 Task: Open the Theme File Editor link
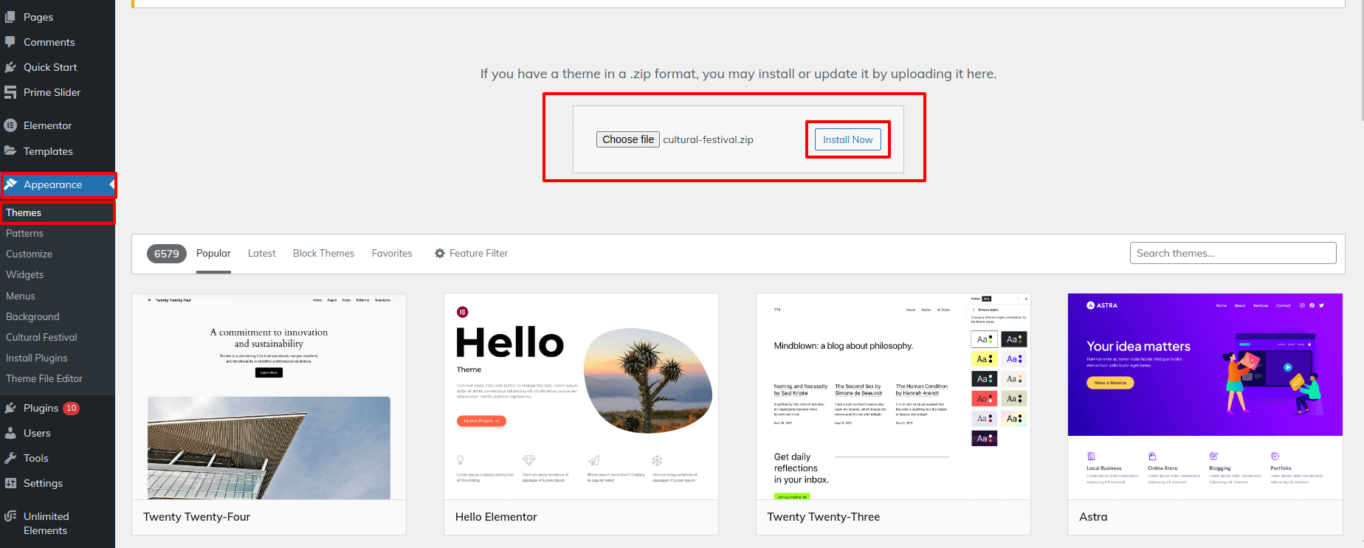coord(44,378)
